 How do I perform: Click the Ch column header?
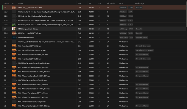click(x=99, y=3)
